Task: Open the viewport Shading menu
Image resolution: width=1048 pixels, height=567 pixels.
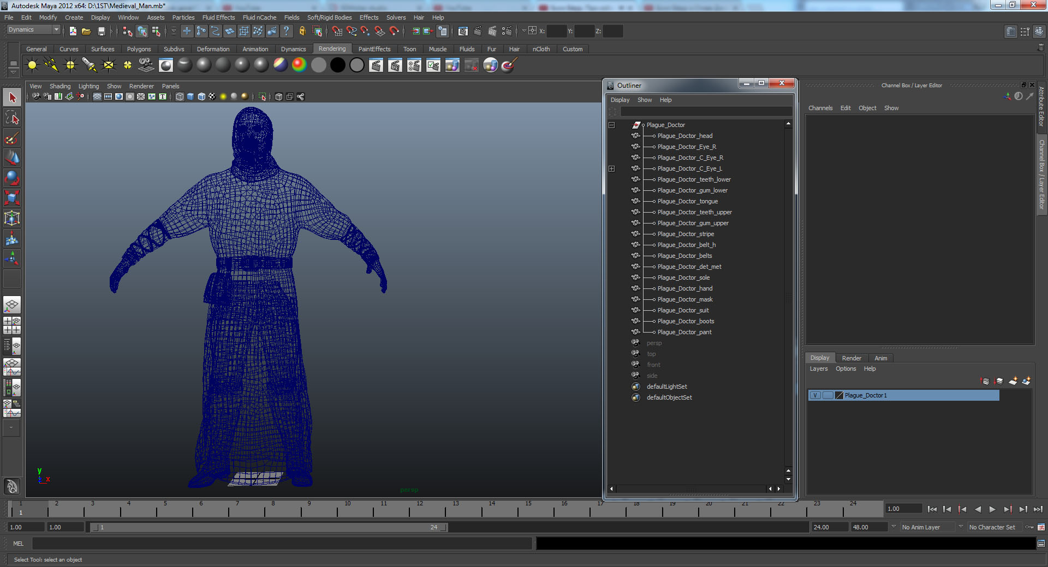Action: [x=60, y=86]
